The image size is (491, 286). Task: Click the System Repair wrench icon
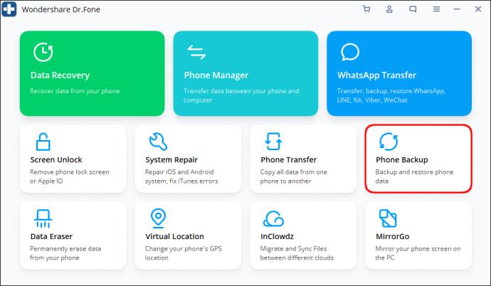coord(158,142)
